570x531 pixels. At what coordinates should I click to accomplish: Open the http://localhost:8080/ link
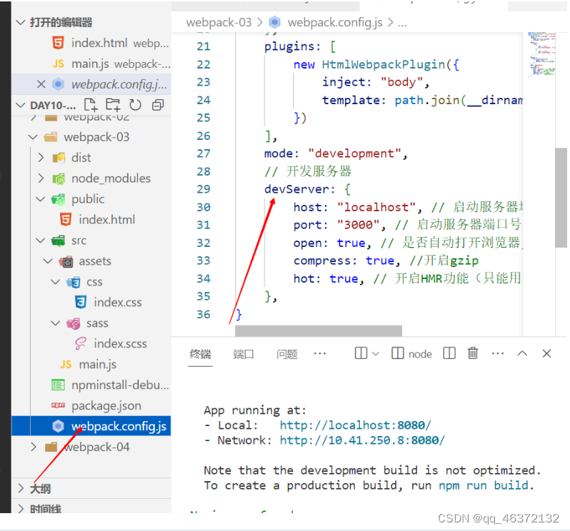coord(355,425)
